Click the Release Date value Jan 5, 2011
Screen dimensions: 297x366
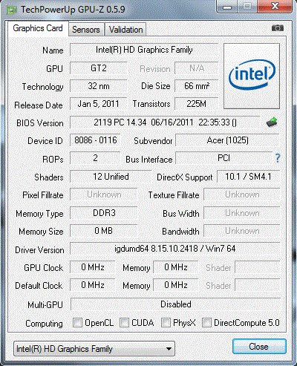[99, 104]
